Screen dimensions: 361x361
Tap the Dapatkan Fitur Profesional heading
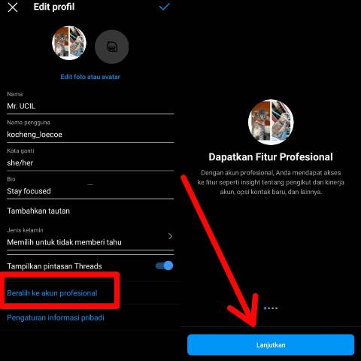click(x=271, y=157)
